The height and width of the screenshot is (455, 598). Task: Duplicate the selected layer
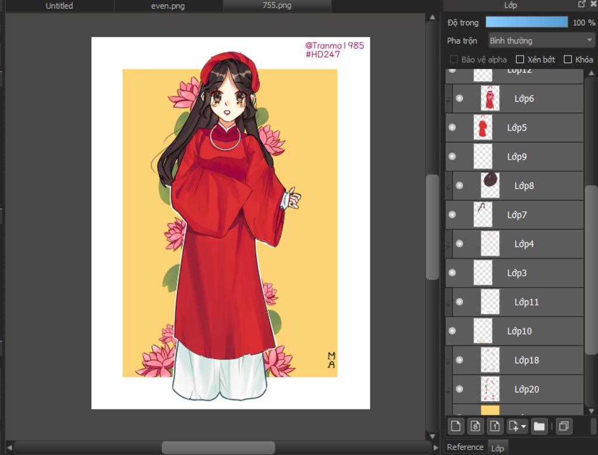click(x=563, y=426)
